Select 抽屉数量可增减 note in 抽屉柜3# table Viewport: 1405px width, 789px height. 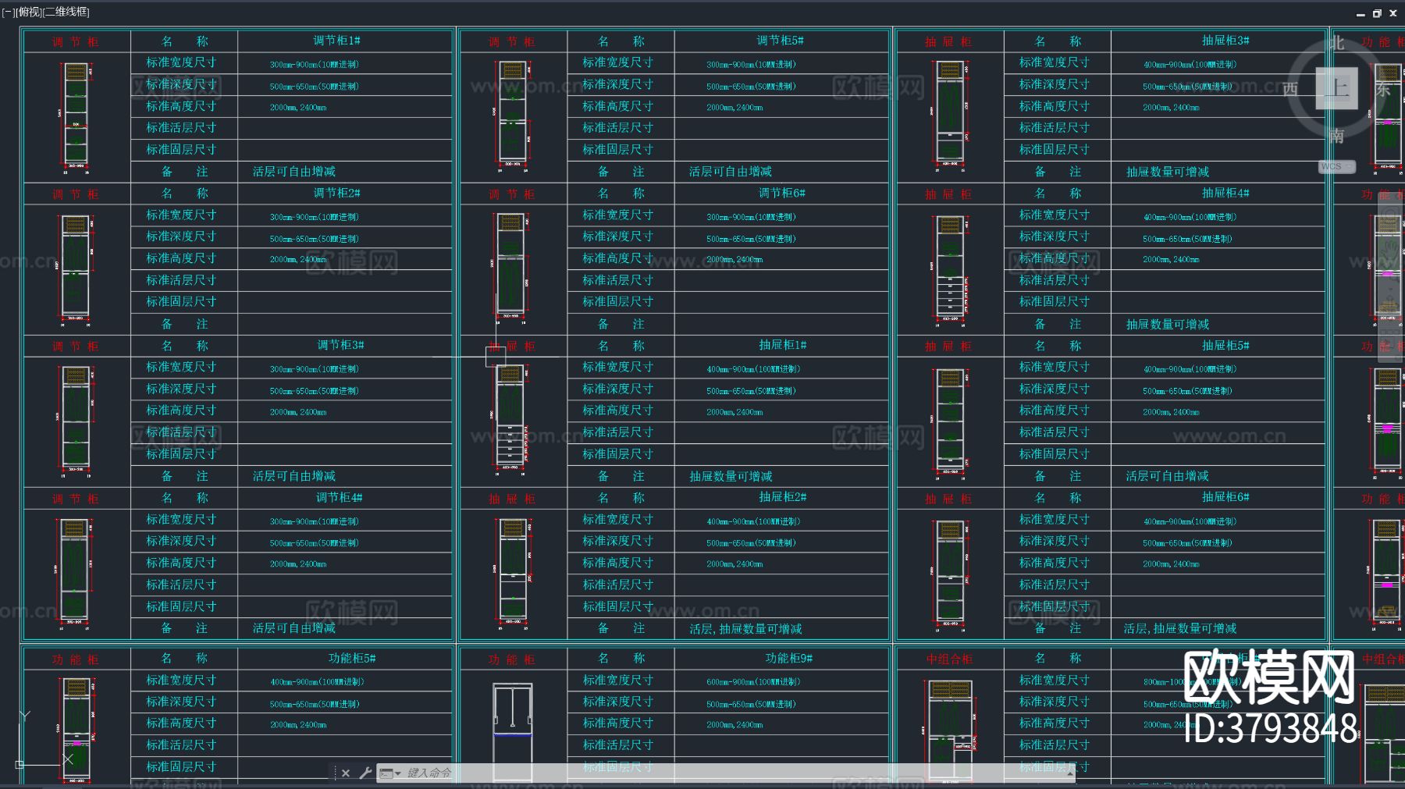(1168, 172)
